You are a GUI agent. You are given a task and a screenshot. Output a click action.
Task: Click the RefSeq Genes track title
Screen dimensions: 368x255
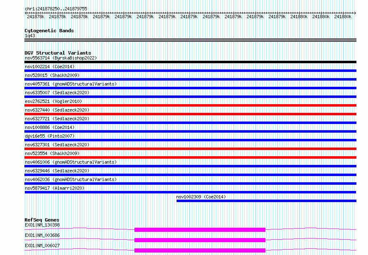[x=42, y=220]
